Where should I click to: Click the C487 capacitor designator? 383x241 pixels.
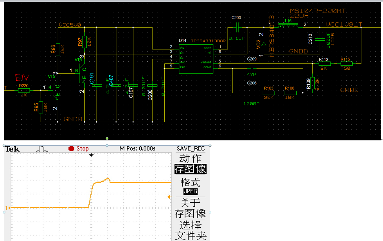pos(111,81)
